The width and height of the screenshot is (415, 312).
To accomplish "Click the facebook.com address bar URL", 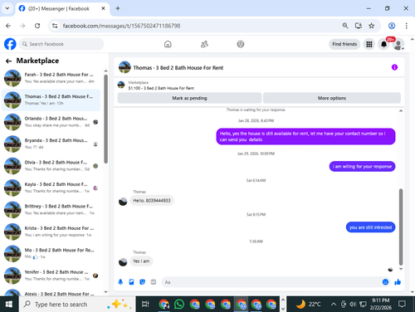I will 121,26.
